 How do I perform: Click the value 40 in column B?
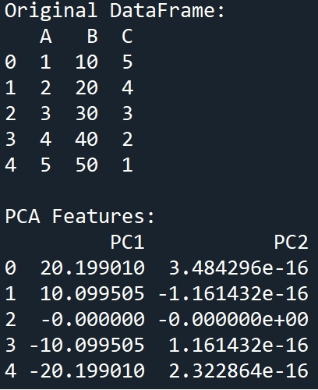click(x=87, y=139)
